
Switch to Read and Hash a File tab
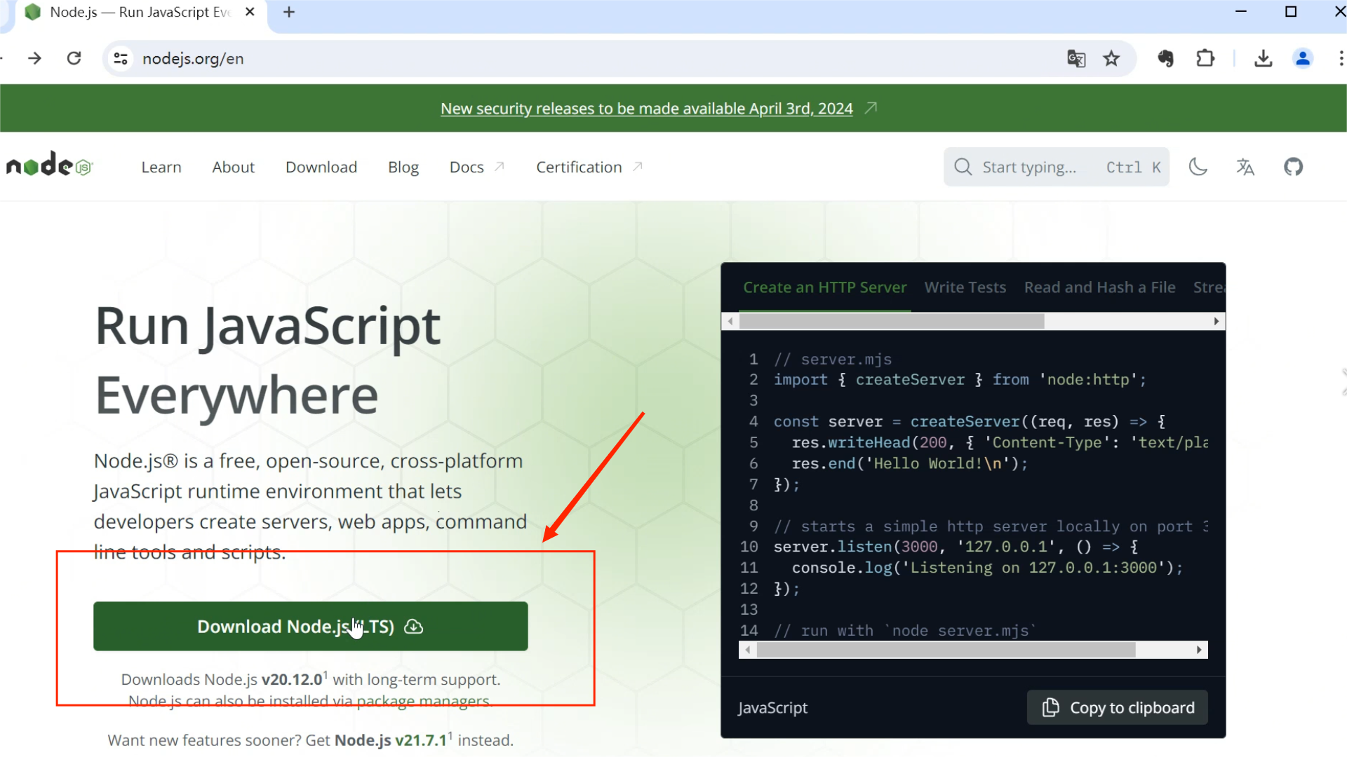coord(1099,287)
